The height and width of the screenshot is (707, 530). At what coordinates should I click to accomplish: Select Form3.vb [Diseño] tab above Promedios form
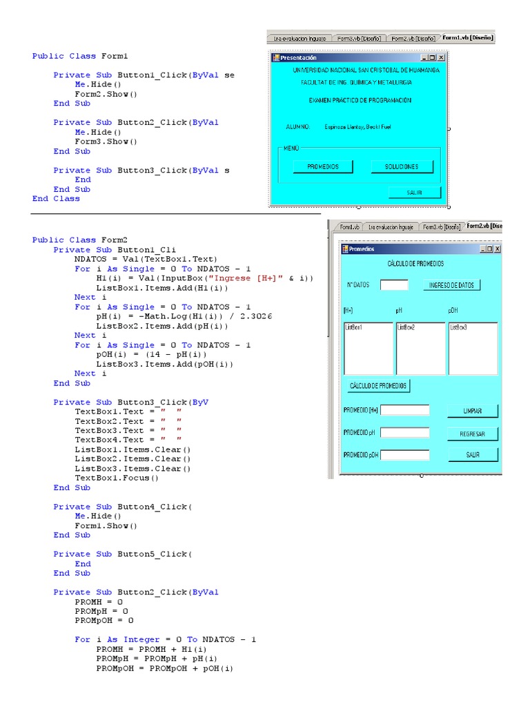click(441, 227)
